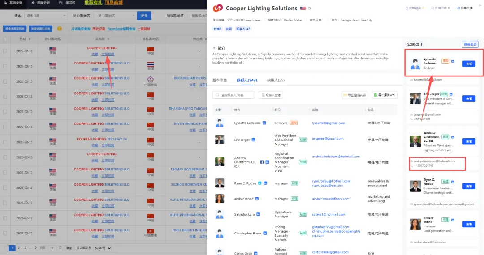Click the 查询联系人/邮箱 search field
Screen dimensions: 484x255
[233, 95]
